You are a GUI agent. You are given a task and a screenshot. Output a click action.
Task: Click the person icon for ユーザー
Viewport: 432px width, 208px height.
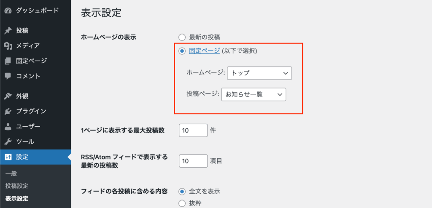[x=8, y=126]
